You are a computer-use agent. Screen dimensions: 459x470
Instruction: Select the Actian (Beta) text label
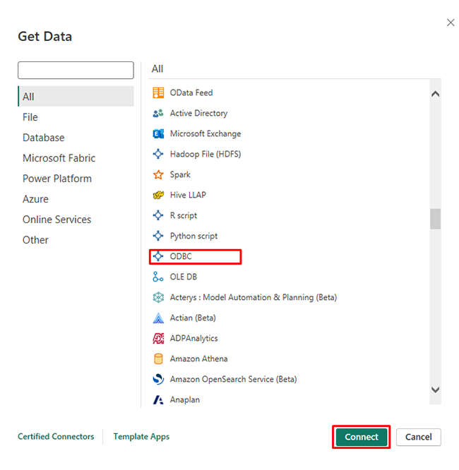[193, 318]
